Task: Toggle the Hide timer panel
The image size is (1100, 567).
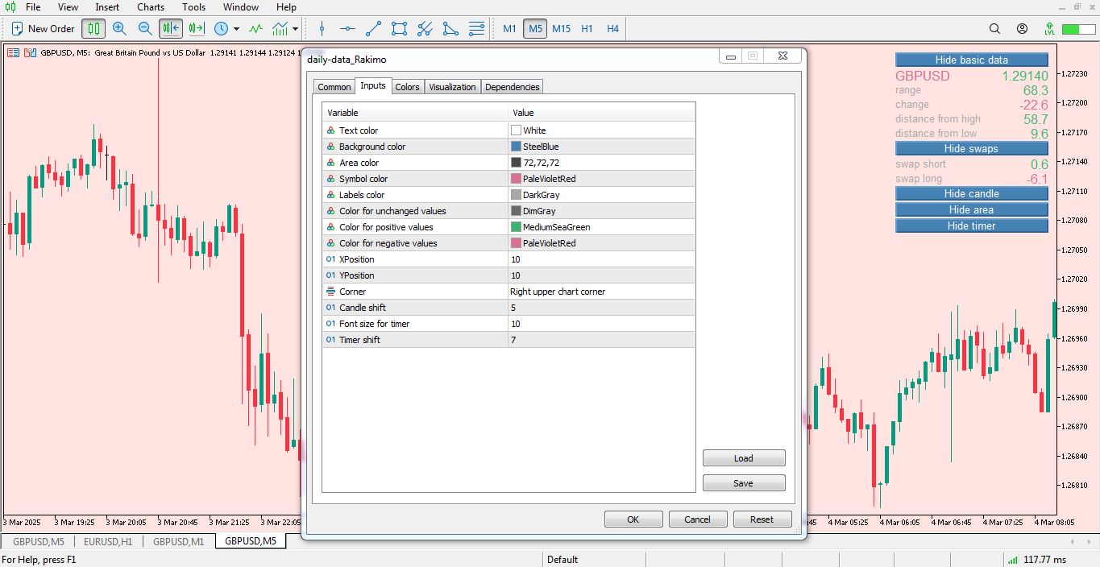Action: 971,226
